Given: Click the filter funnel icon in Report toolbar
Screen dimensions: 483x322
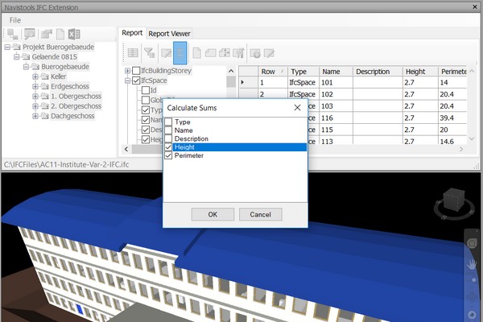Looking at the screenshot, I should (150, 53).
